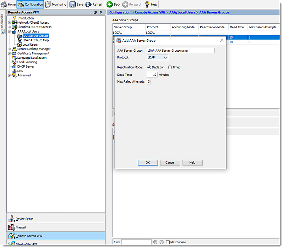Click the Refresh icon in toolbar
The width and height of the screenshot is (284, 249).
88,4
